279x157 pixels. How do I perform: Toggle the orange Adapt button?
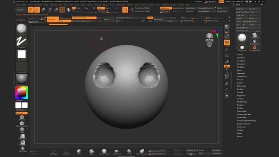150,18
